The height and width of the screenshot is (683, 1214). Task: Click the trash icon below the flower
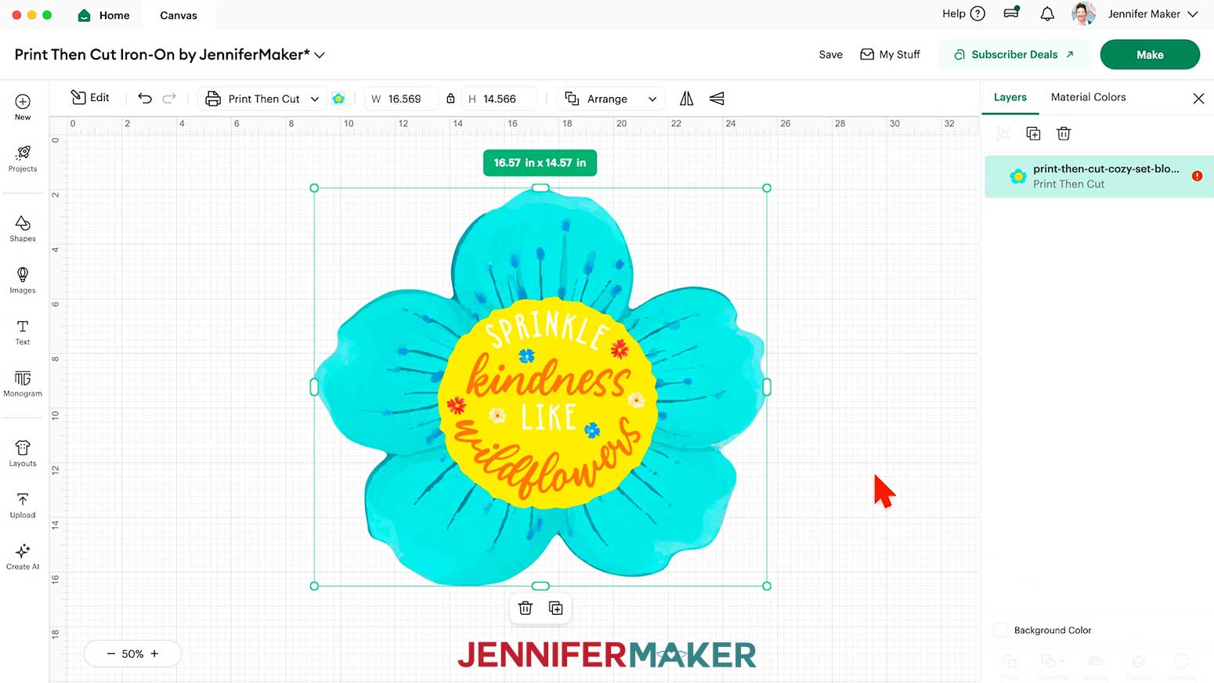526,608
